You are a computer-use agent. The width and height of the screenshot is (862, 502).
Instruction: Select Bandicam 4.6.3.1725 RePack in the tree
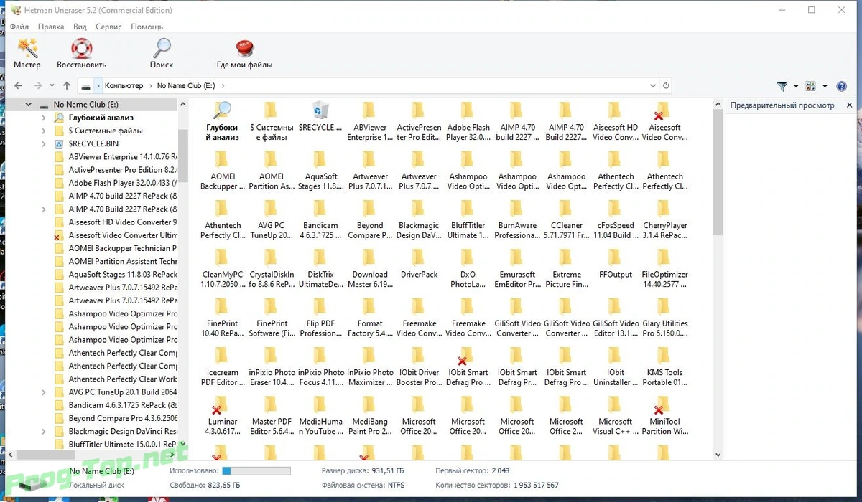[116, 405]
